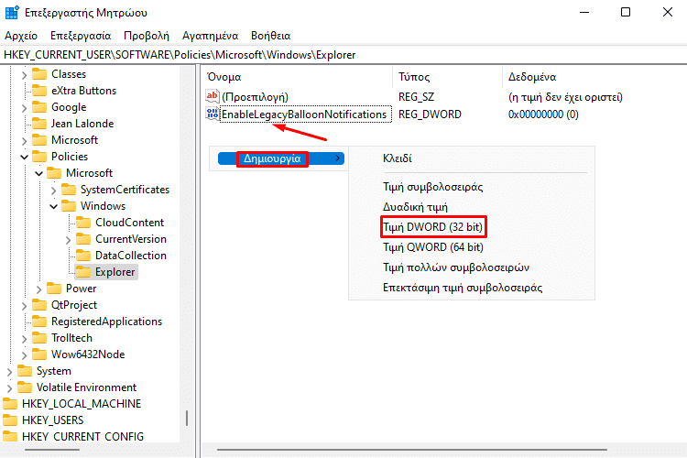
Task: Expand the Power key
Action: click(x=39, y=289)
